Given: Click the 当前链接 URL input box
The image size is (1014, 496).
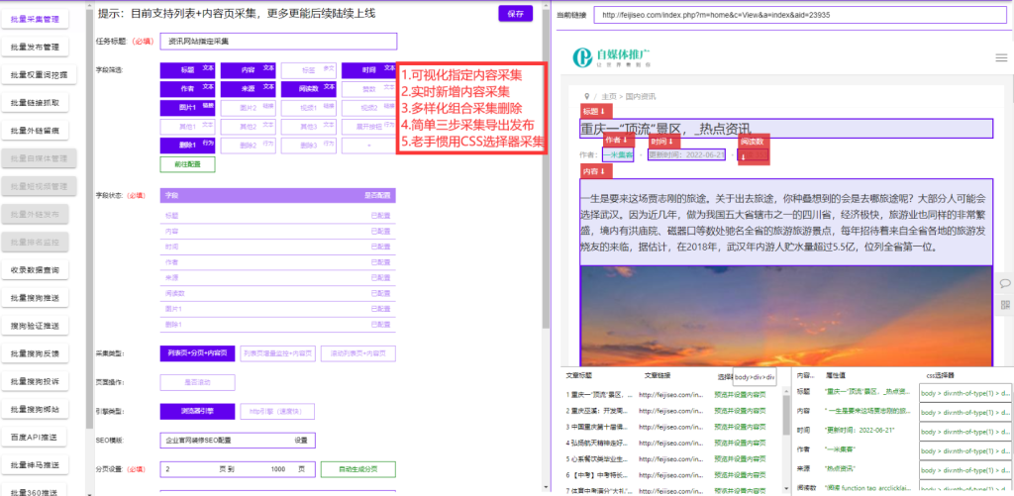Looking at the screenshot, I should coord(800,15).
